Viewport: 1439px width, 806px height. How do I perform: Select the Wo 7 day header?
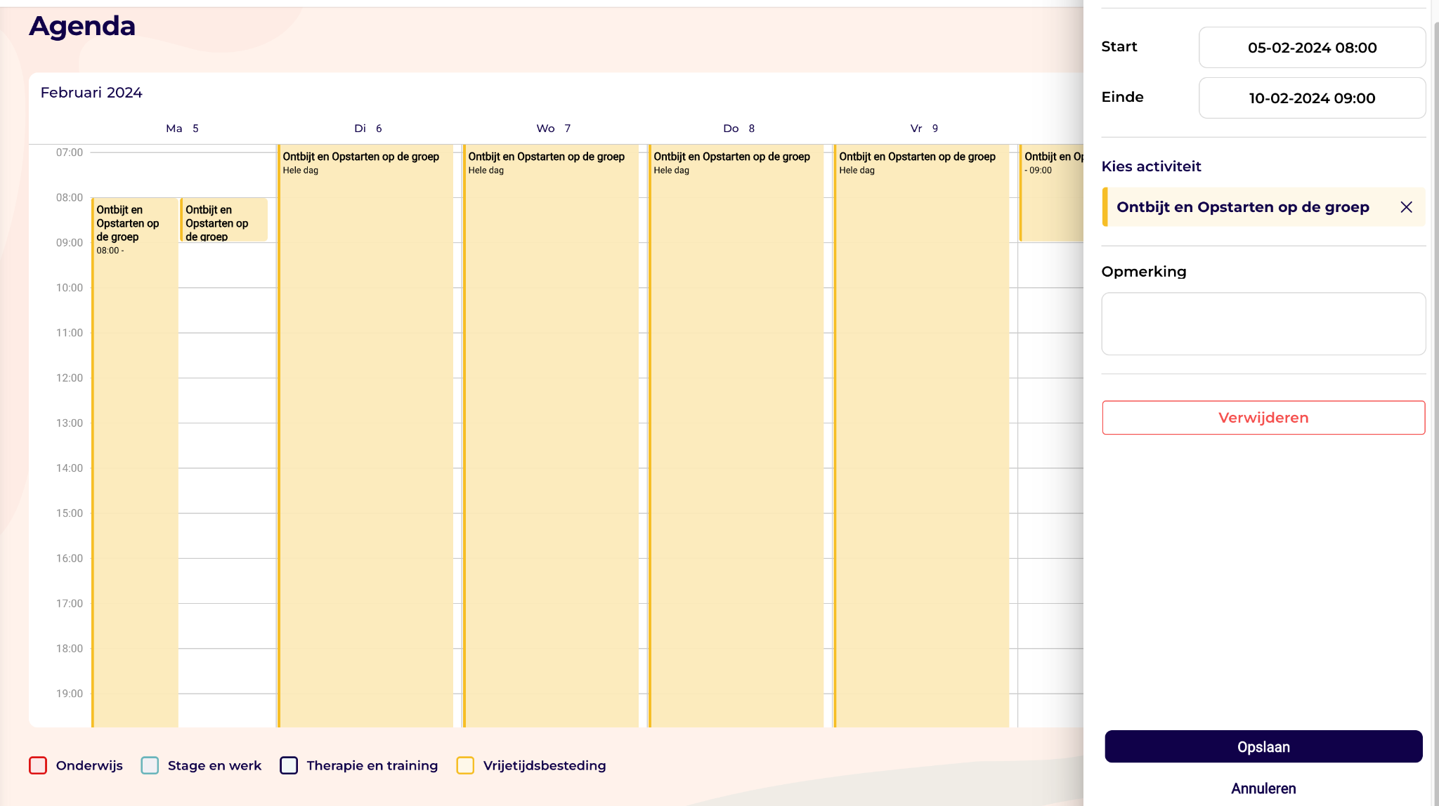click(x=554, y=128)
